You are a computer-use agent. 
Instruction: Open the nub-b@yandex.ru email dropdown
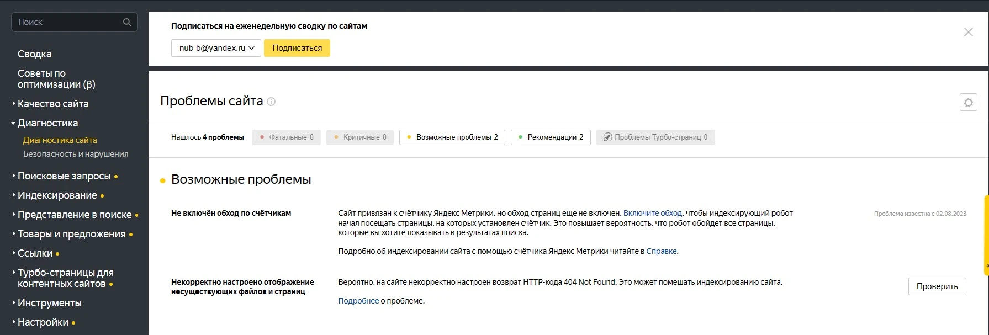[x=216, y=48]
